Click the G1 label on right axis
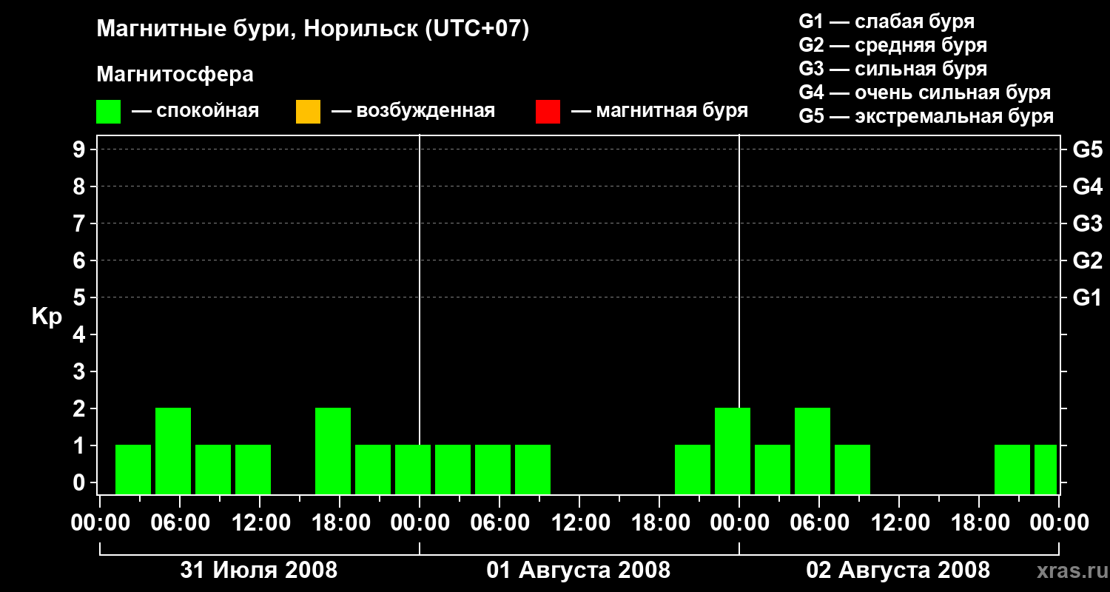Viewport: 1110px width, 592px height. click(x=1087, y=297)
